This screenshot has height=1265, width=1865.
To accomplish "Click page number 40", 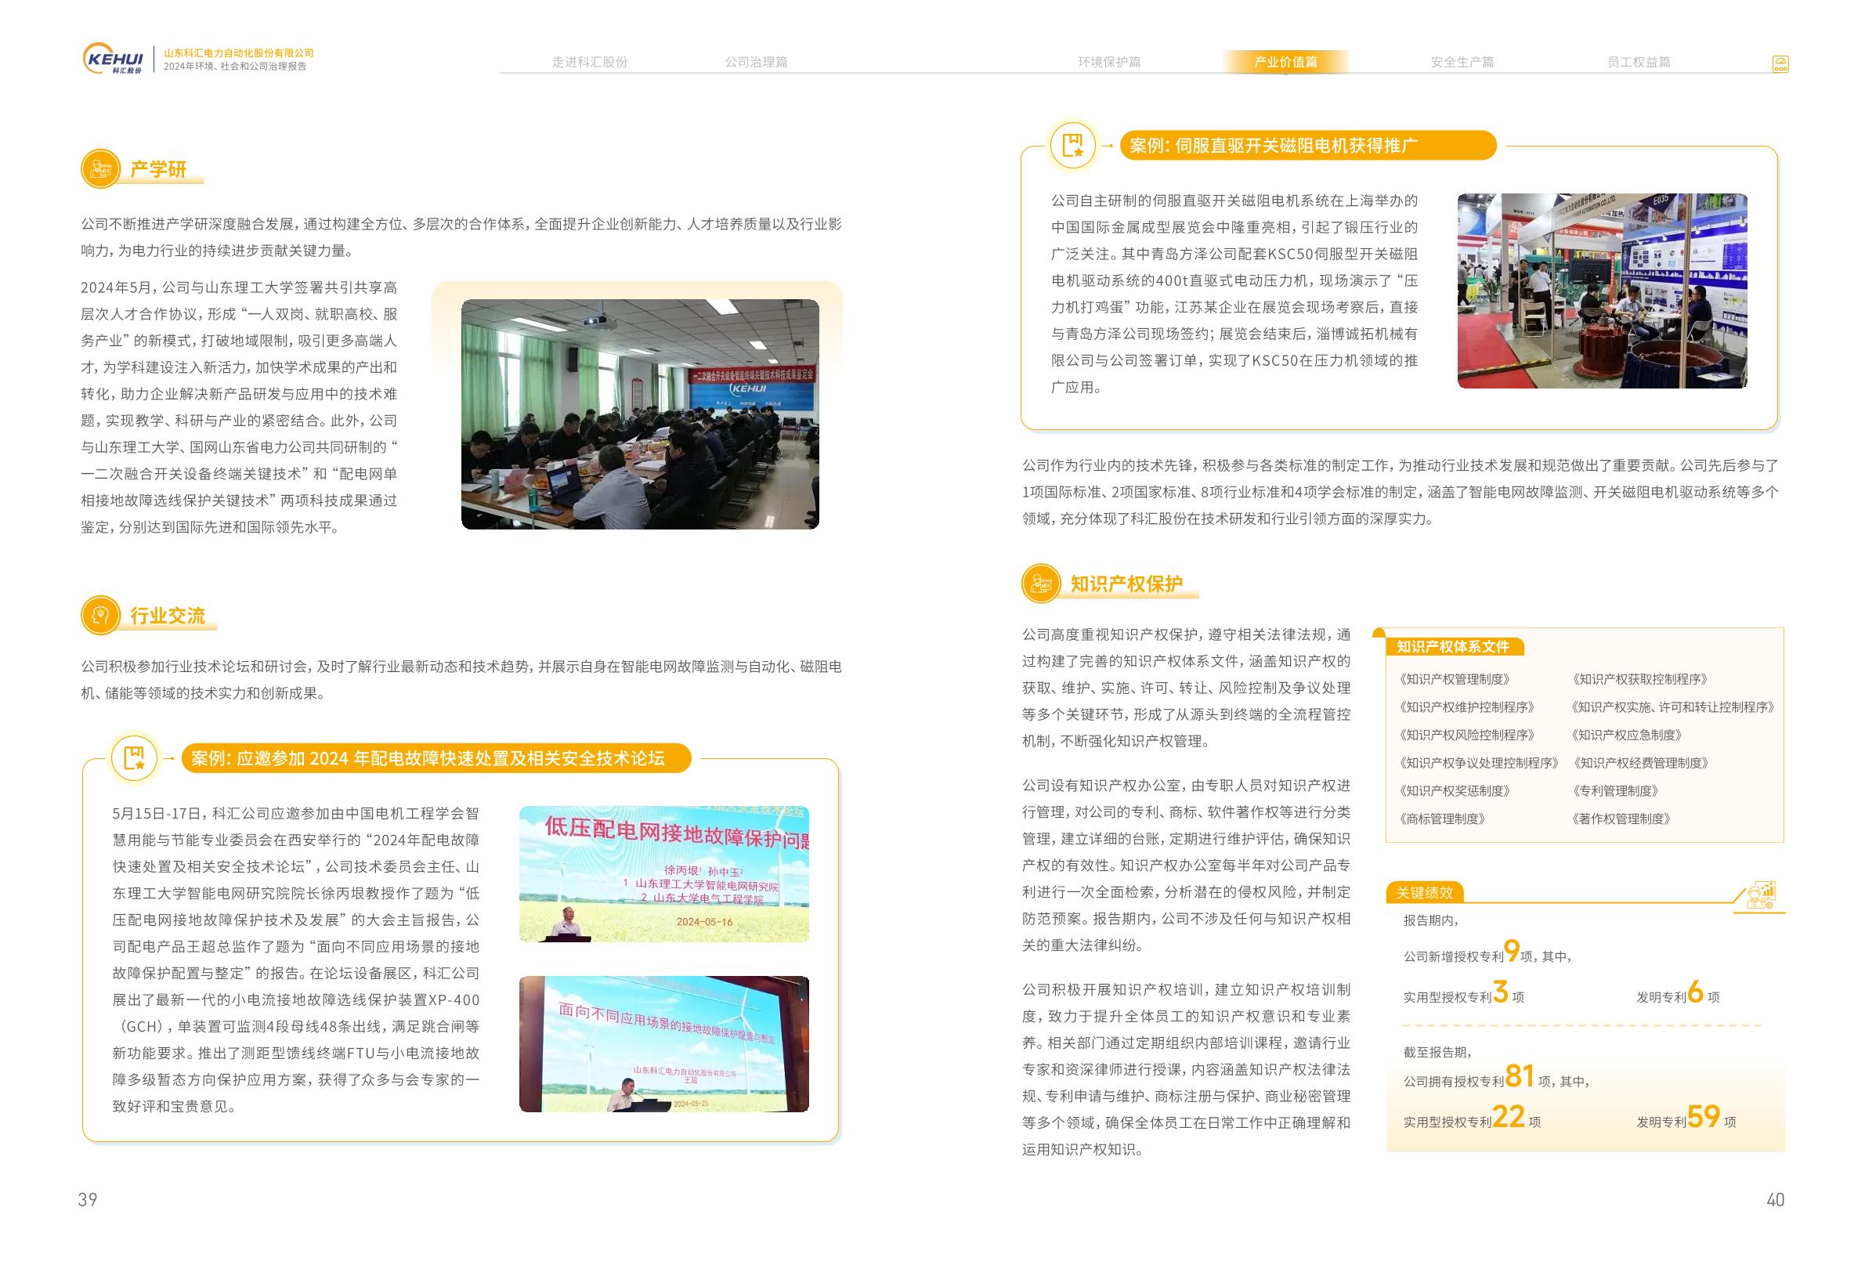I will [1775, 1200].
